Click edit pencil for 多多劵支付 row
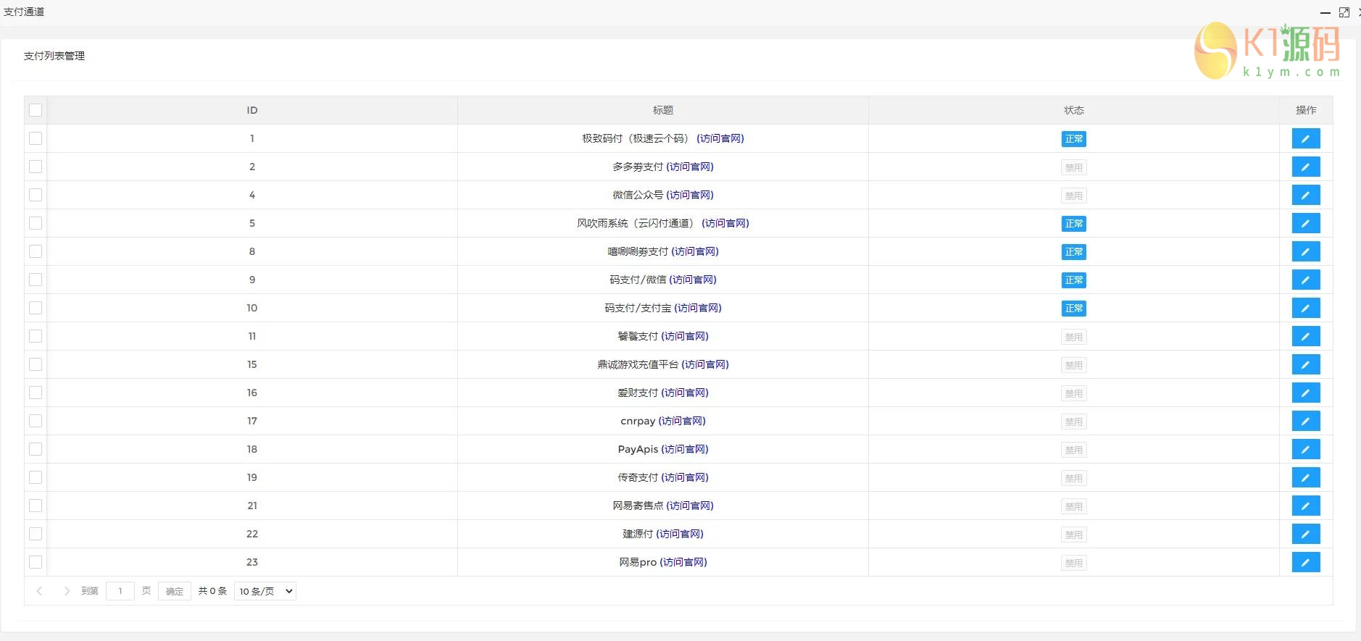1361x641 pixels. [1305, 167]
